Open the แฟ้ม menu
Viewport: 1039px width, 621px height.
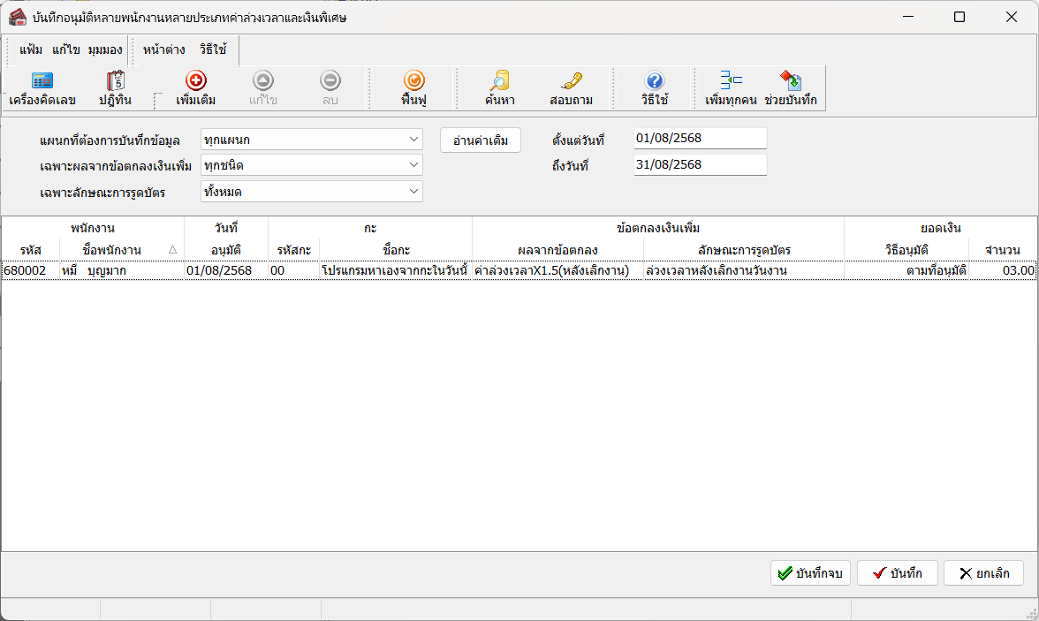tap(31, 49)
